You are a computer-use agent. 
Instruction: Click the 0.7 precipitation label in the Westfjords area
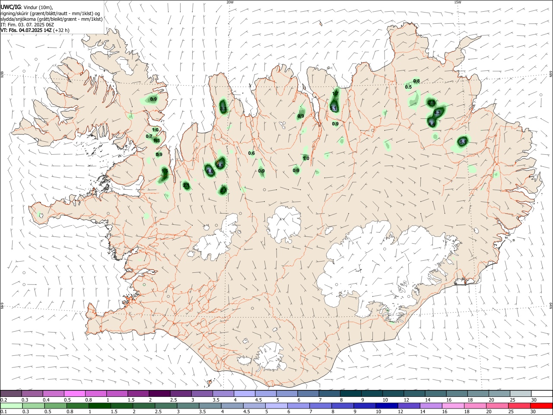pyautogui.click(x=149, y=136)
